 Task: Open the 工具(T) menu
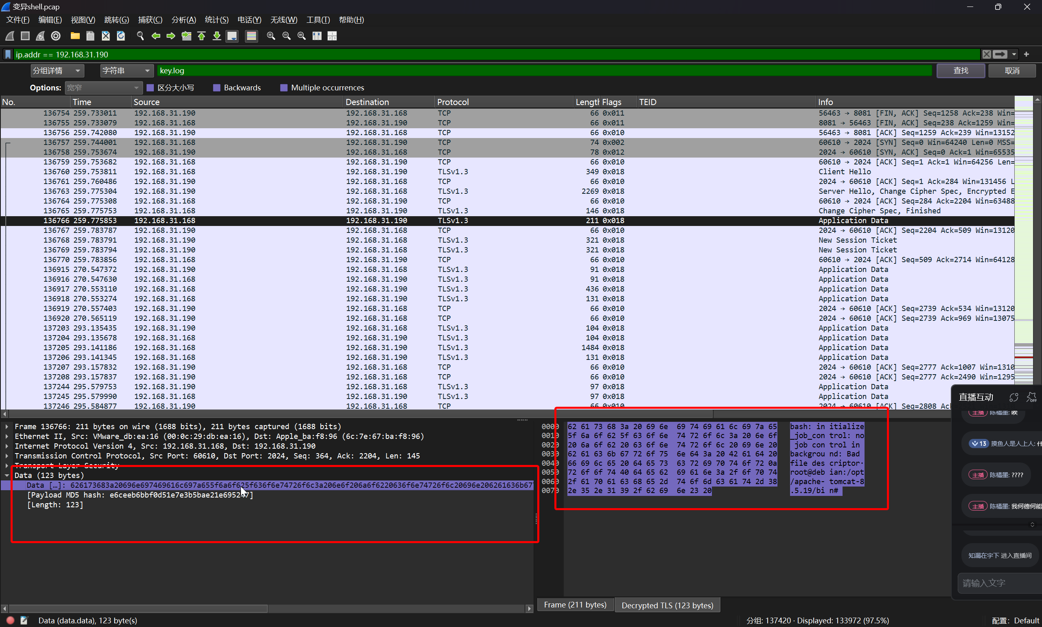point(317,20)
